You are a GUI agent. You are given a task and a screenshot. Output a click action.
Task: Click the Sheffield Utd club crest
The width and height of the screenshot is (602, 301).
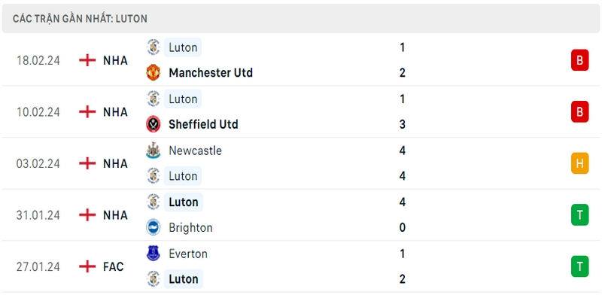click(x=154, y=124)
